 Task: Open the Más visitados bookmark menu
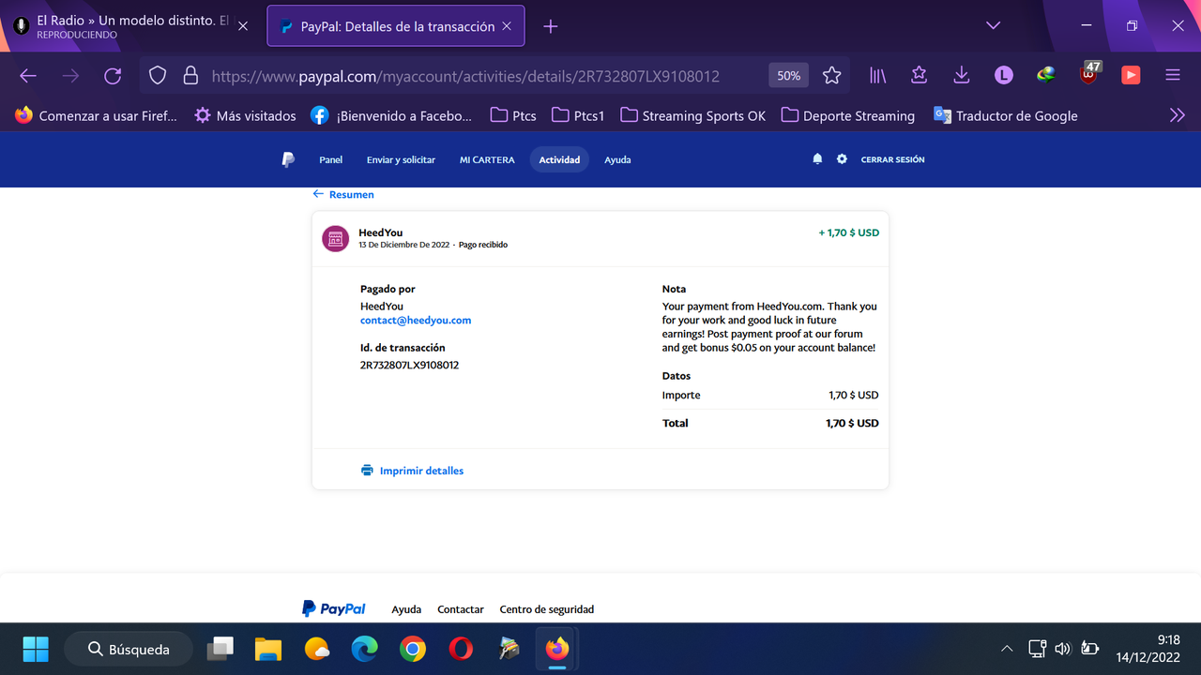coord(245,115)
